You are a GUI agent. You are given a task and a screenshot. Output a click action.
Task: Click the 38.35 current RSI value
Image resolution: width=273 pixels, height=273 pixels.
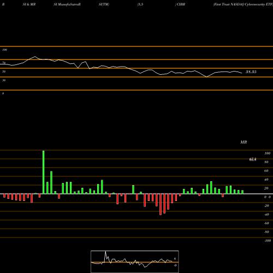(x=251, y=72)
